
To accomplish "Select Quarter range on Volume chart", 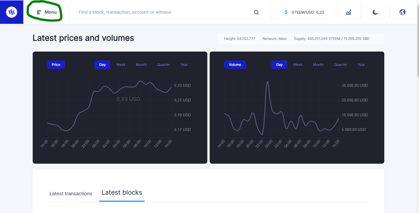I will click(x=340, y=65).
